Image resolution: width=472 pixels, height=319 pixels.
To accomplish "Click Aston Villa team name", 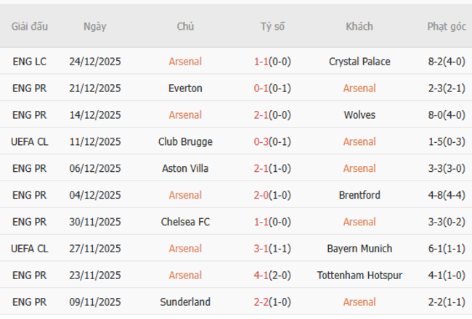I will tap(185, 169).
